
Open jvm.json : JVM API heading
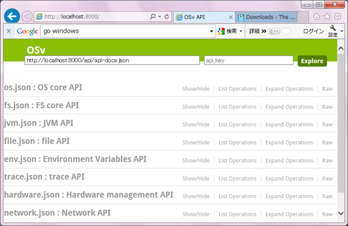point(39,123)
